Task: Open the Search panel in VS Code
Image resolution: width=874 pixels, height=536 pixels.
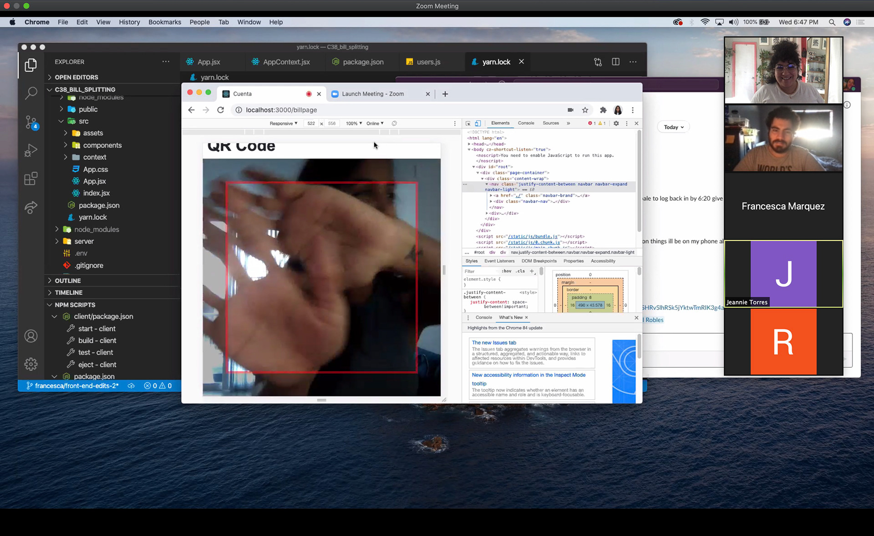Action: (30, 93)
